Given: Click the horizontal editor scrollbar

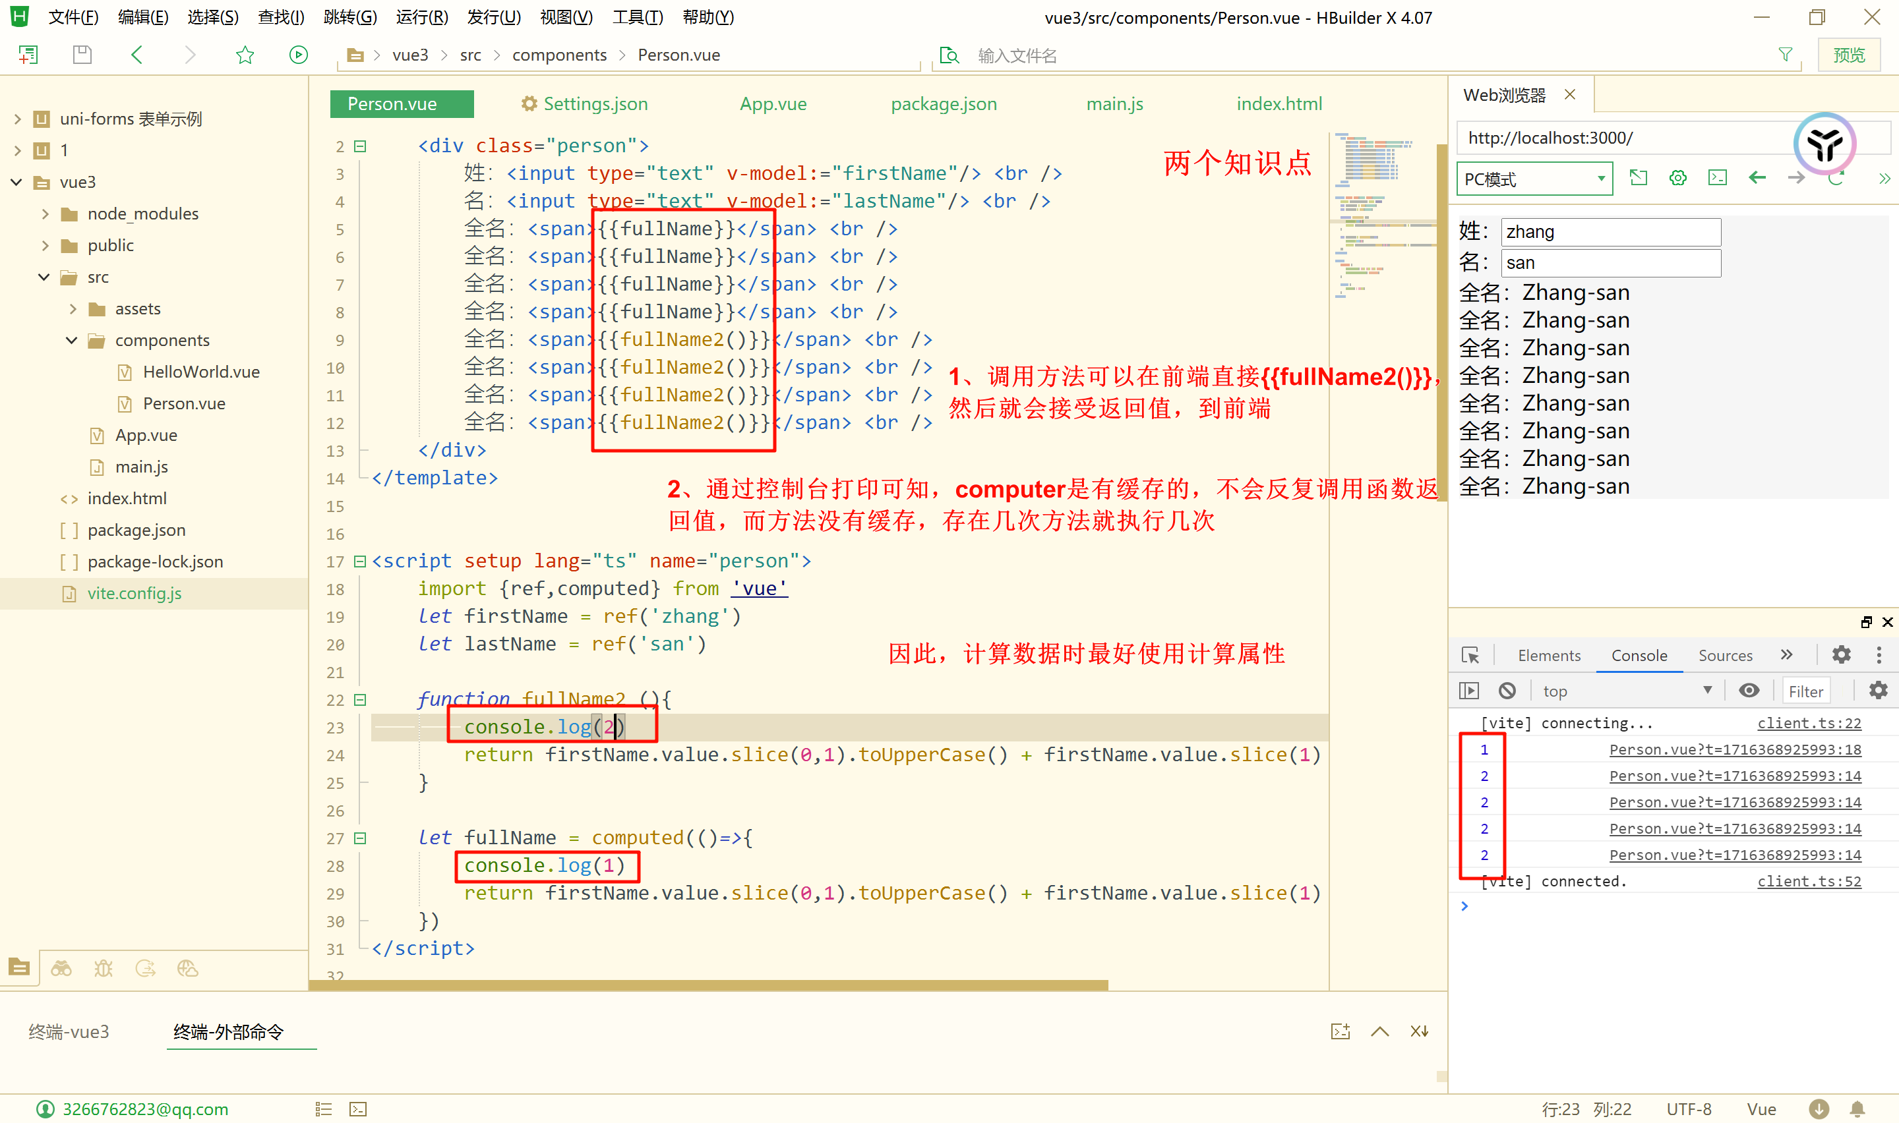Looking at the screenshot, I should pos(708,985).
